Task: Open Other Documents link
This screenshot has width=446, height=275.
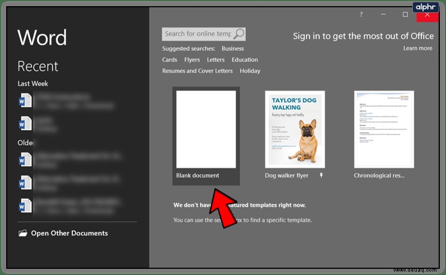Action: (70, 233)
